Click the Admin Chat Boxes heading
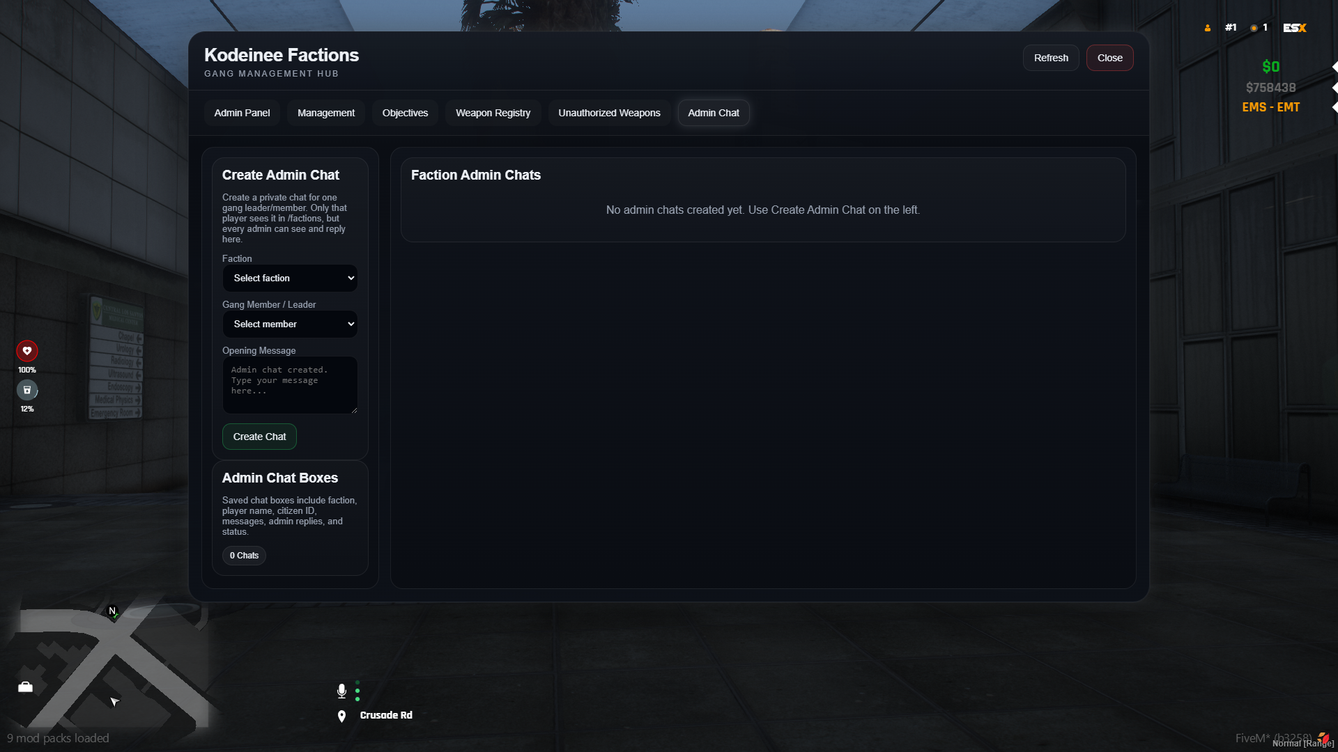The height and width of the screenshot is (752, 1338). pos(279,478)
